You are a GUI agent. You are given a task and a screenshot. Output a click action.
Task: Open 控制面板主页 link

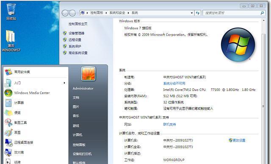point(78,24)
